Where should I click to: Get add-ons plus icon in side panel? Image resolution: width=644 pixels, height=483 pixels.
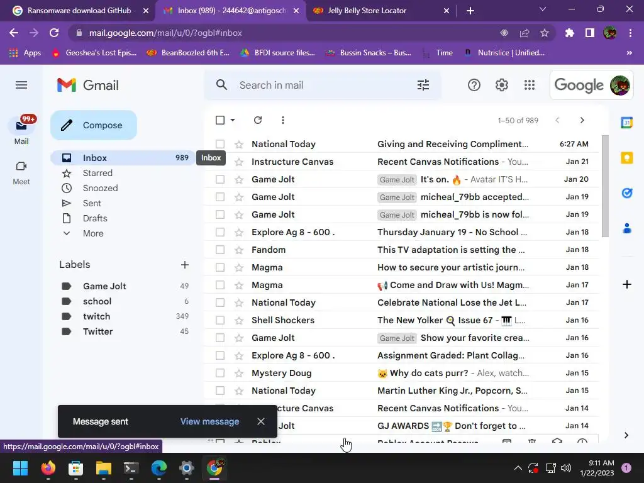coord(627,284)
